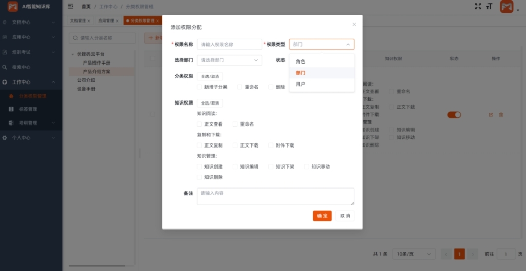Check the dialog's 知识创建 checkbox
The width and height of the screenshot is (526, 271).
199,166
